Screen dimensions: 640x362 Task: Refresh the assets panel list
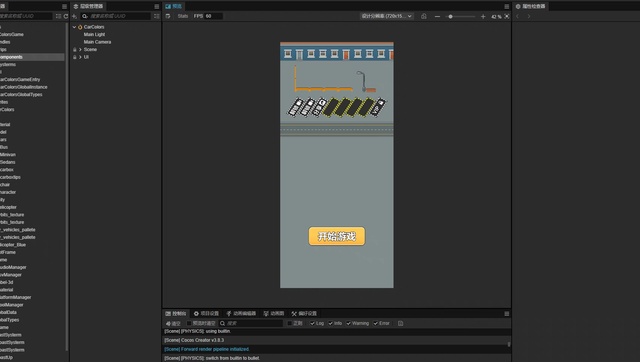coord(66,16)
